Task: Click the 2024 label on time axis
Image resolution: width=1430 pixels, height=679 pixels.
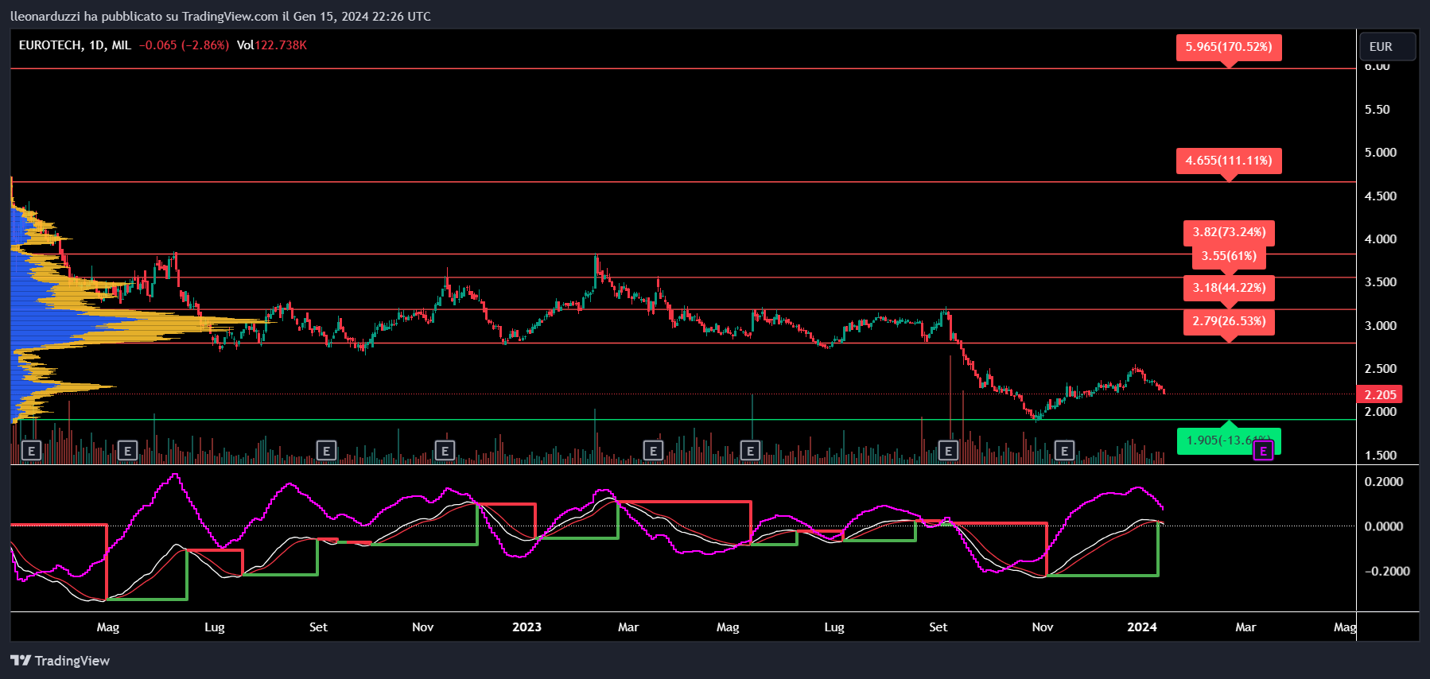Action: [x=1142, y=627]
